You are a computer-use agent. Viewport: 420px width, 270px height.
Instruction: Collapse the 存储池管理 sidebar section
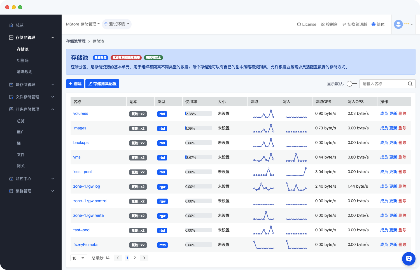click(x=53, y=38)
